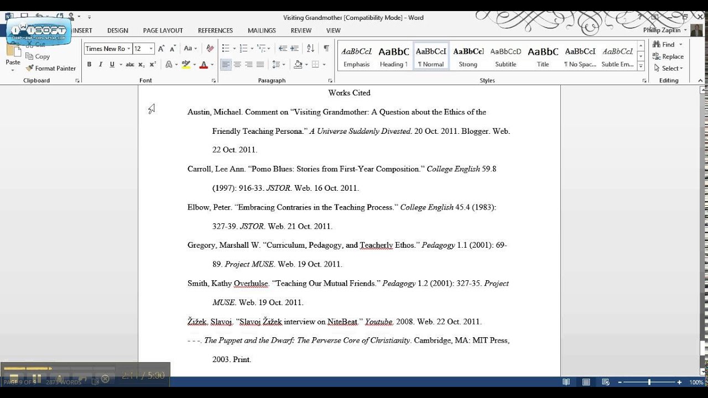708x398 pixels.
Task: Apply the Emphasis style
Action: click(356, 57)
